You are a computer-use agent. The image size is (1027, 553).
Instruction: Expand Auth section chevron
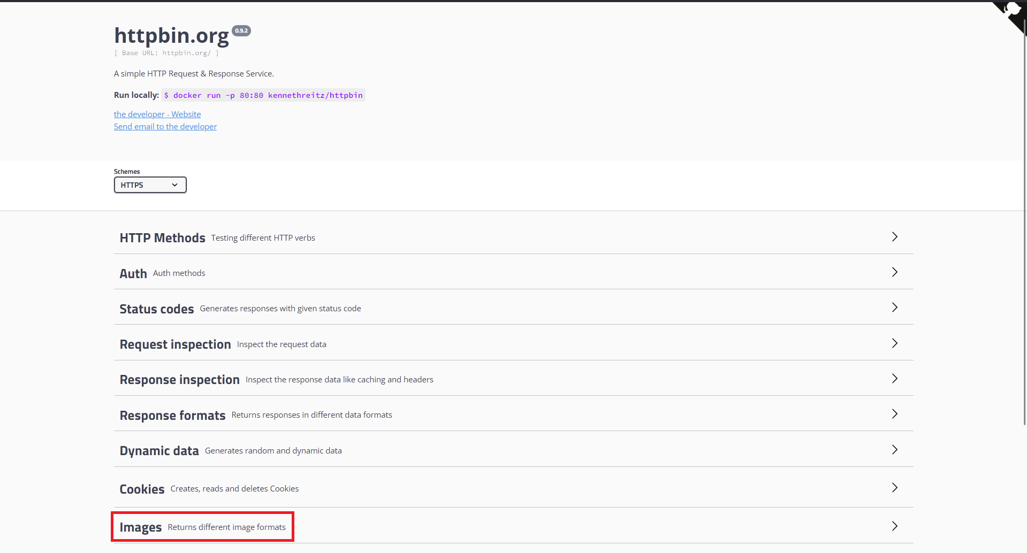tap(894, 272)
